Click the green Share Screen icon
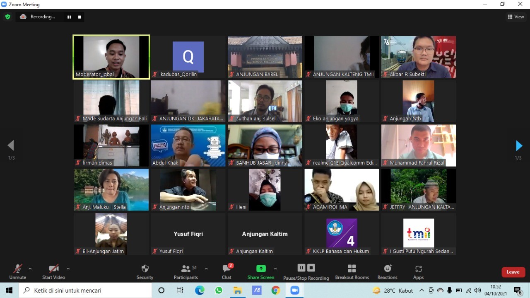The height and width of the screenshot is (298, 530). coord(261,269)
